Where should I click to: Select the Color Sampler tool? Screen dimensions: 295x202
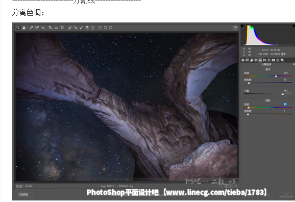tap(37, 28)
